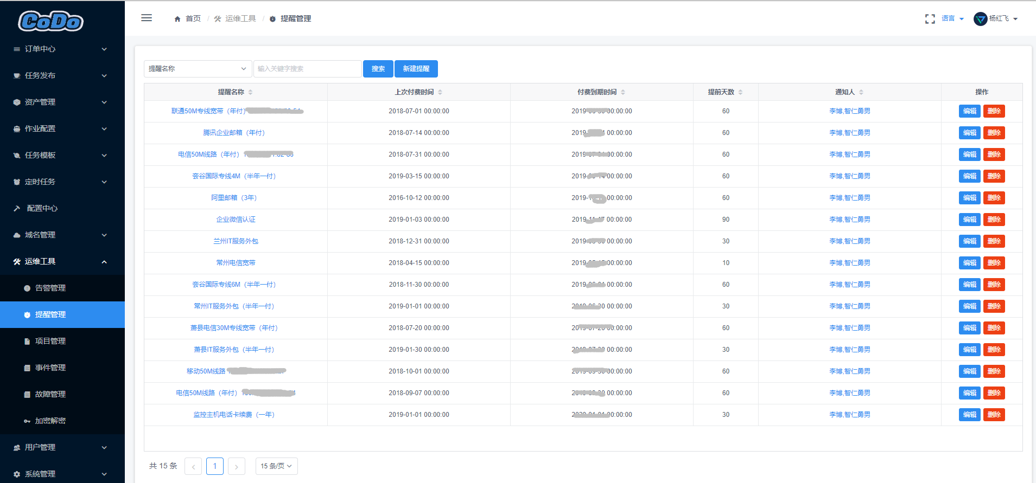The image size is (1036, 483).
Task: Collapse the 运维工具 sidebar menu
Action: click(62, 261)
